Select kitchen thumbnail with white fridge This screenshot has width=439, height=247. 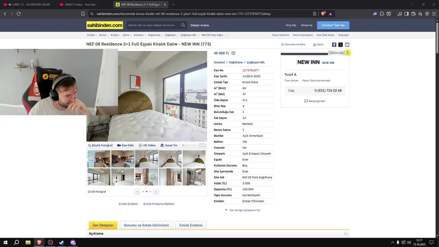click(99, 159)
